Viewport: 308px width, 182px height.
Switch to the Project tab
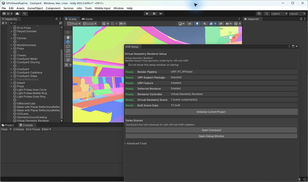coord(8,125)
